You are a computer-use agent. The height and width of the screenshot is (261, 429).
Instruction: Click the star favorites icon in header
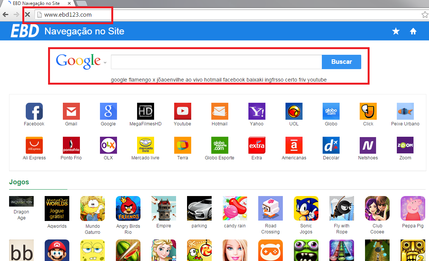click(396, 31)
